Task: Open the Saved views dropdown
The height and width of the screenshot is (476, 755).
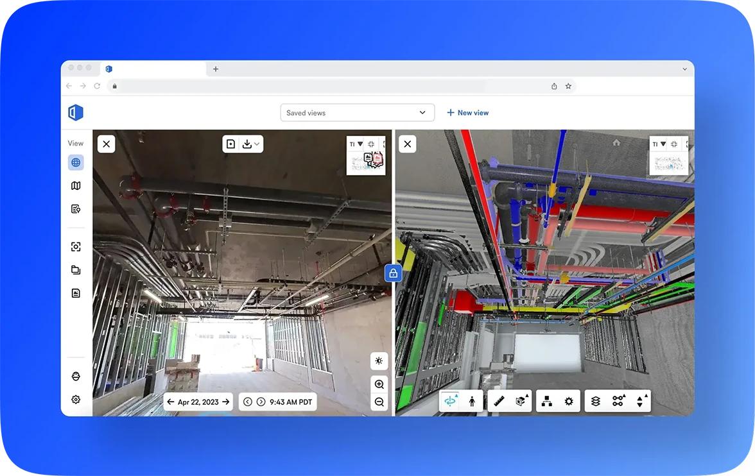Action: [357, 112]
